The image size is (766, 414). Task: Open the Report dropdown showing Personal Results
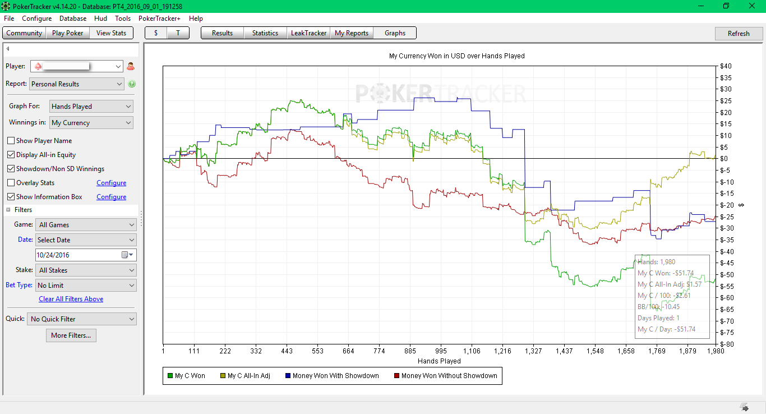76,84
